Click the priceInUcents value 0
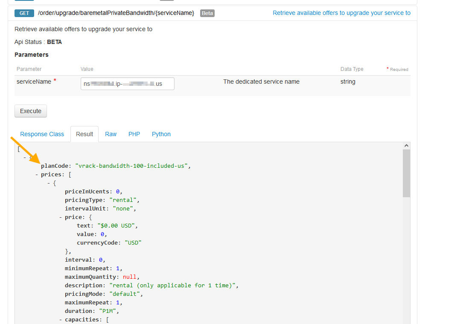This screenshot has width=463, height=324. pyautogui.click(x=117, y=192)
